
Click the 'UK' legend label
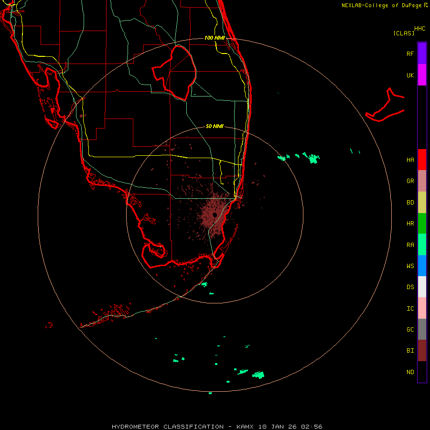(410, 75)
